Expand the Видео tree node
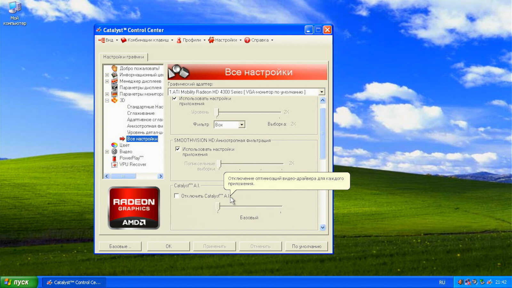The width and height of the screenshot is (512, 288). click(107, 152)
